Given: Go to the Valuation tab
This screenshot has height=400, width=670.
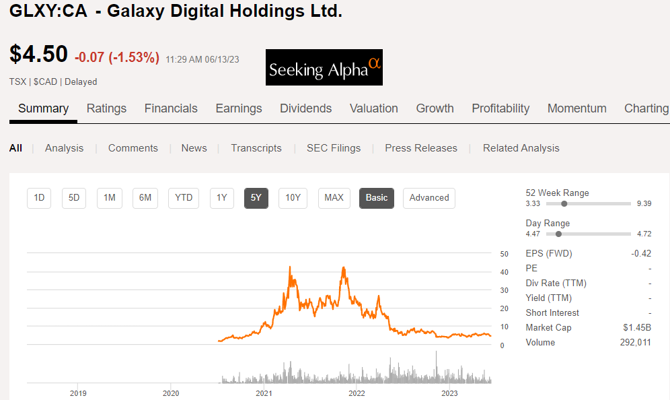Looking at the screenshot, I should pyautogui.click(x=373, y=108).
